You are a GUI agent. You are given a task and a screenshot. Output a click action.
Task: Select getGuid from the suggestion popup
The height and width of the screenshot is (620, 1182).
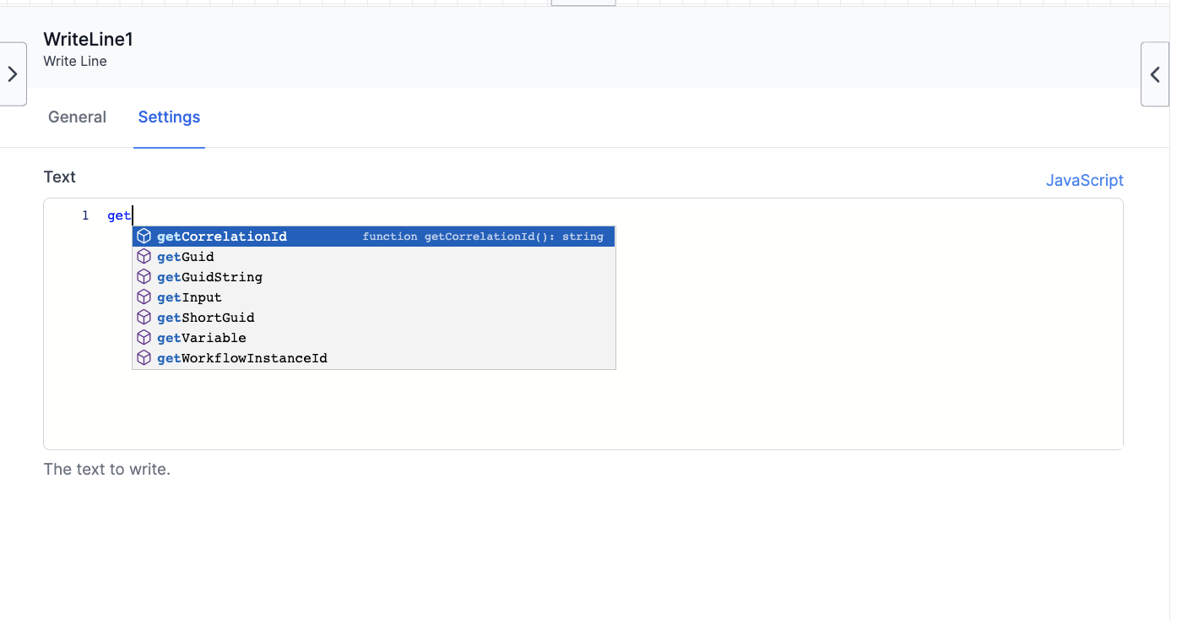185,257
